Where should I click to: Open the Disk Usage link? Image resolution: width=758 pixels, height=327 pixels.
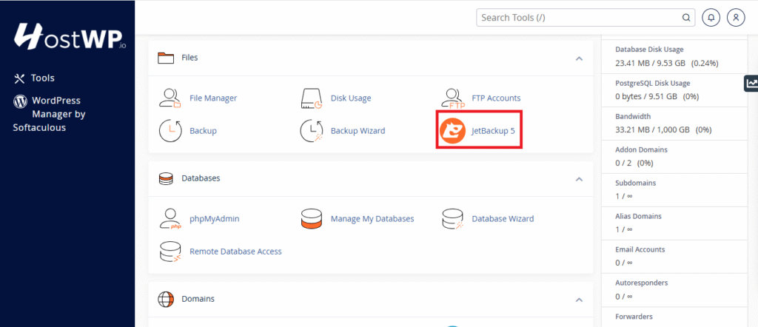[351, 98]
